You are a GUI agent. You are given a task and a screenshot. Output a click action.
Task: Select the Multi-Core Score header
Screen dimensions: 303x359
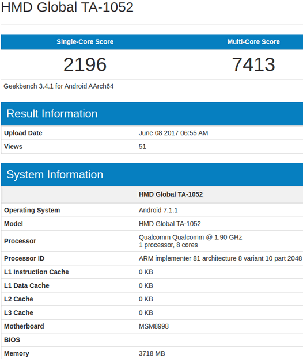coord(253,41)
